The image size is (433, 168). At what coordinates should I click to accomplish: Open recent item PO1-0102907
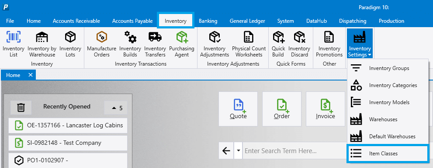(x=68, y=160)
